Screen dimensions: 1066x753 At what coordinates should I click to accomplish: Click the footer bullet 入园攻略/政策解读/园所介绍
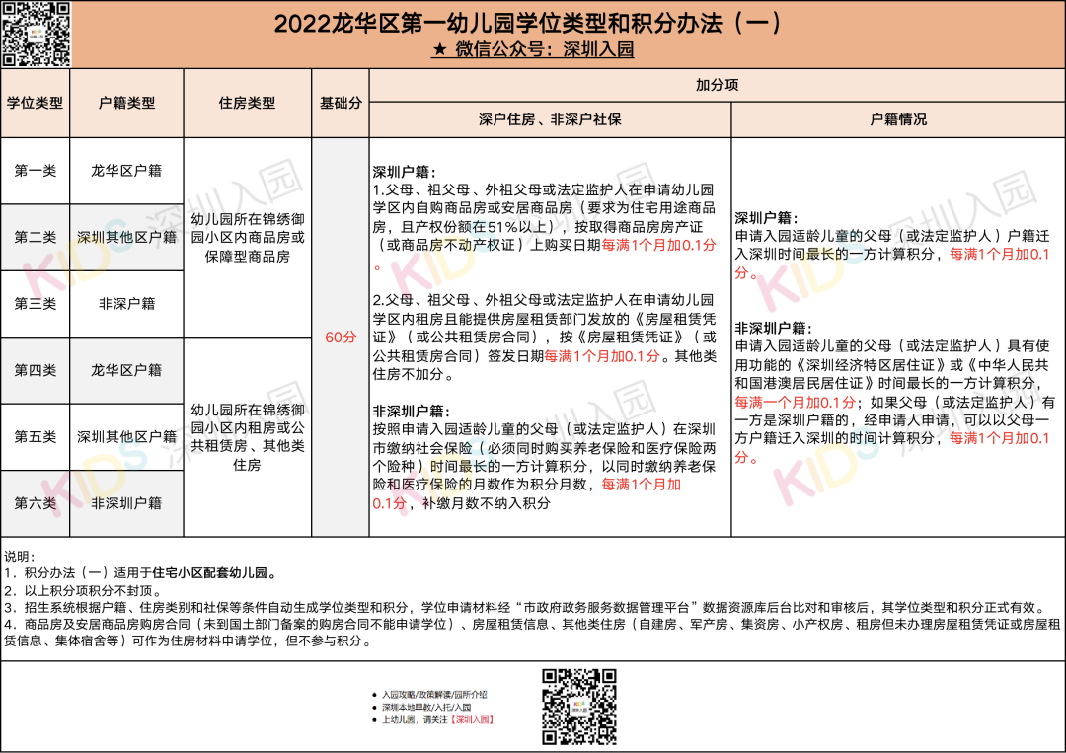(434, 695)
